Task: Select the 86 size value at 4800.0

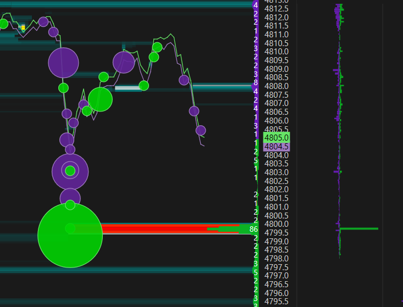Action: [x=253, y=229]
